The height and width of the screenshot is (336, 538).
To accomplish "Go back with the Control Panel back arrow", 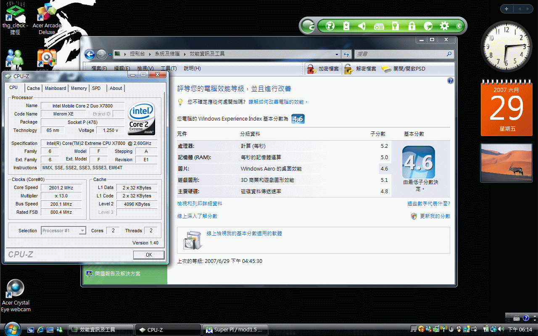I will click(x=89, y=54).
